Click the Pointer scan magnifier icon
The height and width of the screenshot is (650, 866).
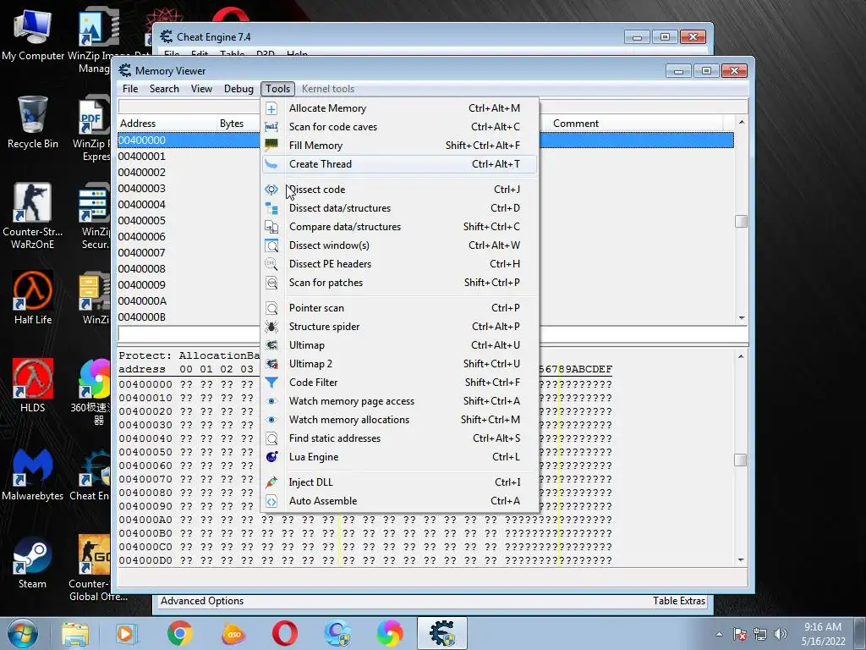pyautogui.click(x=271, y=308)
